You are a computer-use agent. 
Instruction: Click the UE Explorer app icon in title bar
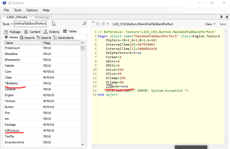[4, 3]
